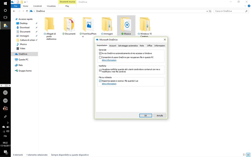Click the Help question mark icon

[x=249, y=6]
